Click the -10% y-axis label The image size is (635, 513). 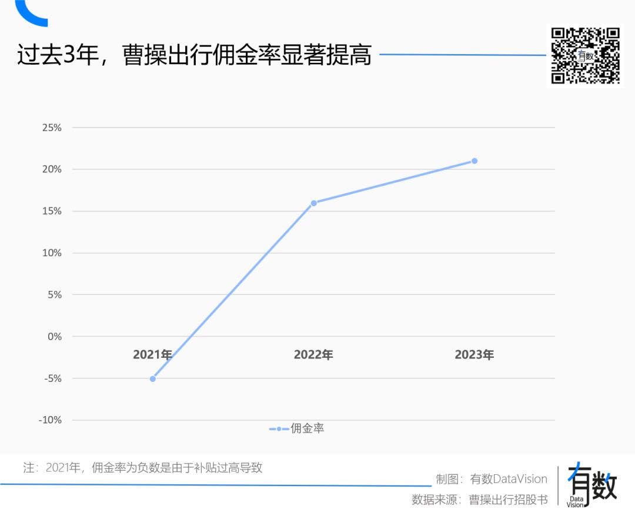50,420
